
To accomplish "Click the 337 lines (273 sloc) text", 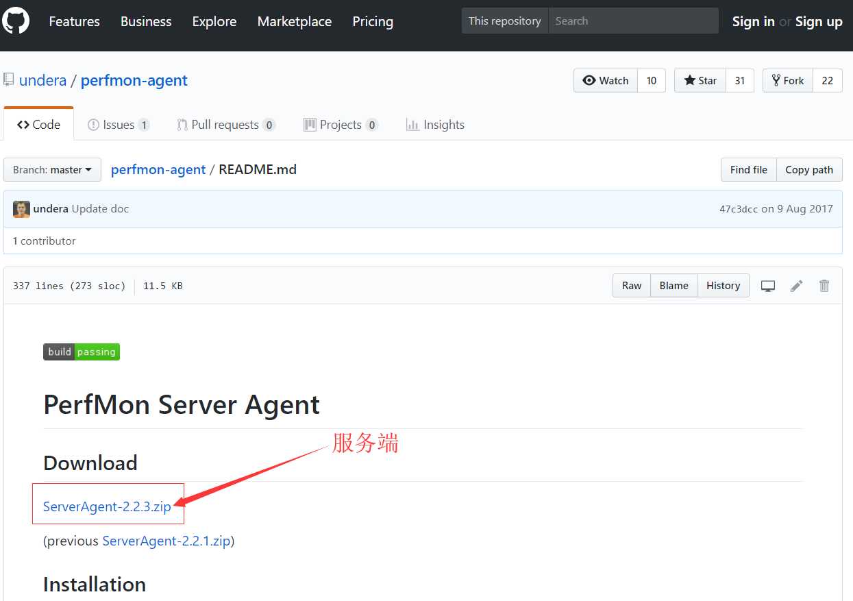I will (69, 286).
